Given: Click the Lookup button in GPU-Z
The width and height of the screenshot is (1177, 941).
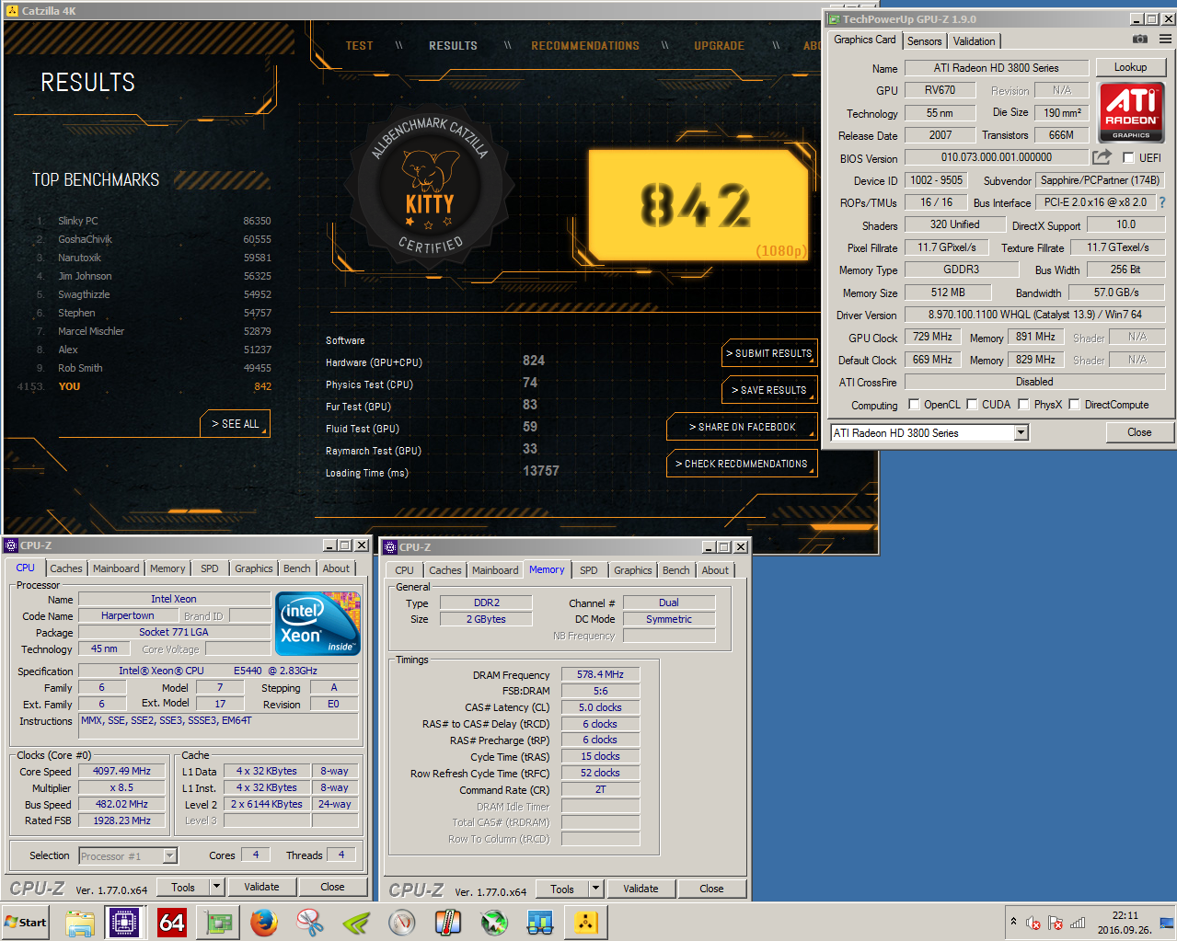Looking at the screenshot, I should pyautogui.click(x=1130, y=67).
